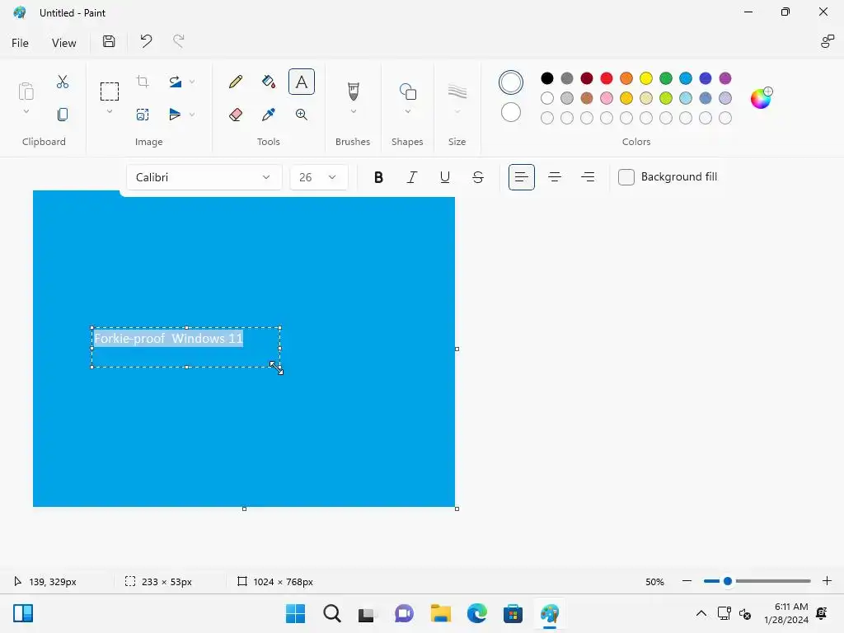Open File Explorer from taskbar
Screen dimensions: 844x633
(x=441, y=613)
